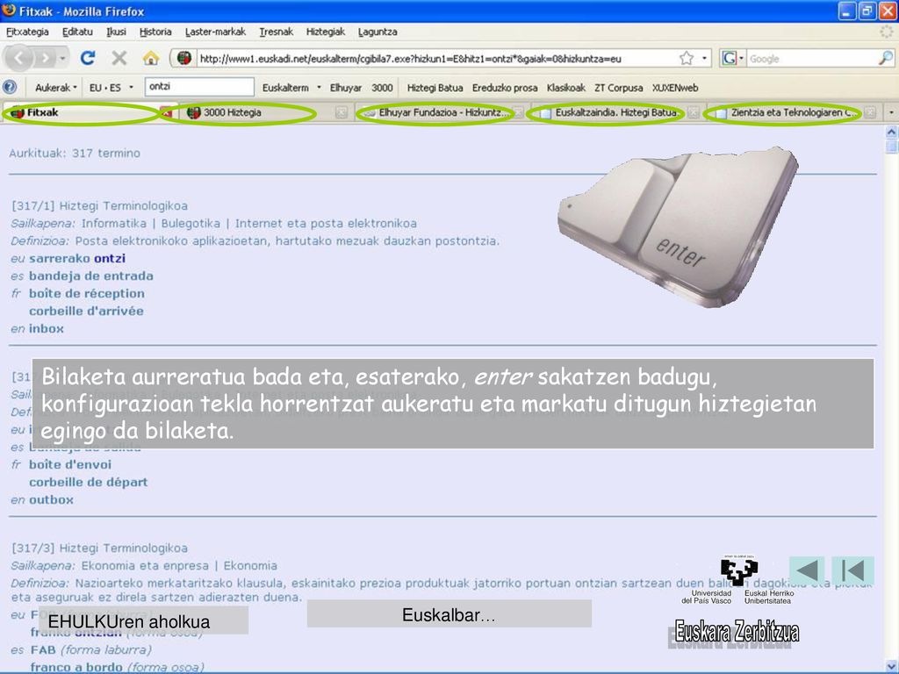Close the Zientzia eta Teknologiaren tab

click(x=870, y=113)
